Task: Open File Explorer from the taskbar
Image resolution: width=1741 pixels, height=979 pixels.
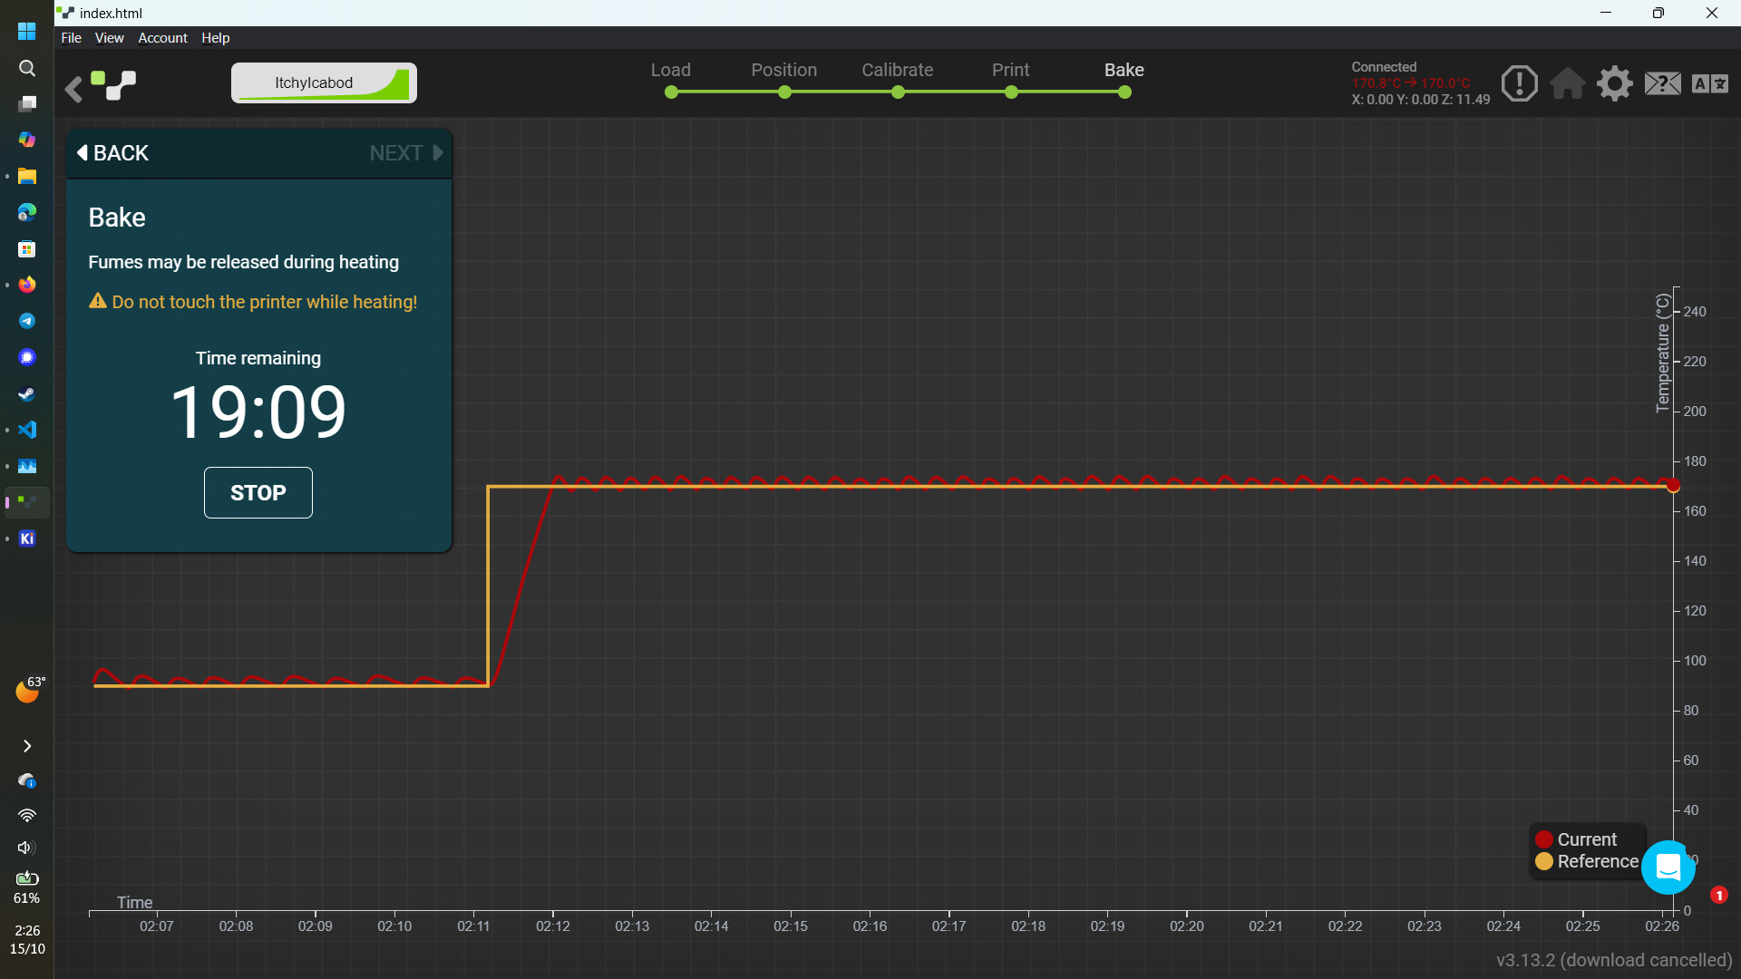Action: point(27,176)
